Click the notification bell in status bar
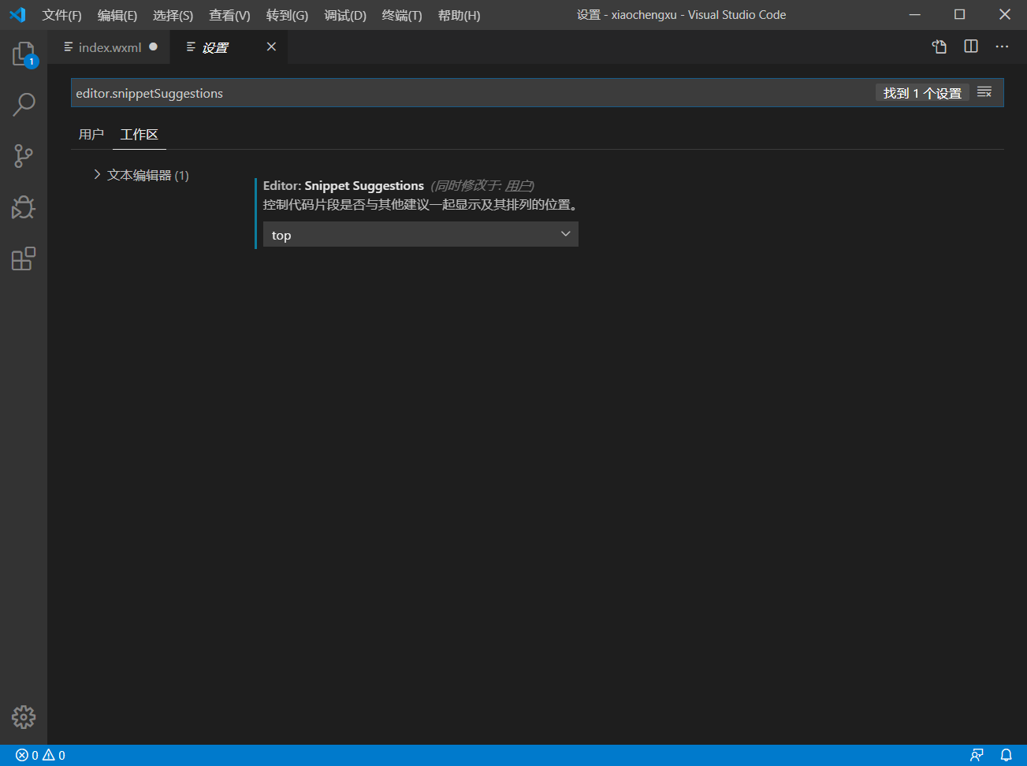This screenshot has width=1027, height=766. (1007, 754)
